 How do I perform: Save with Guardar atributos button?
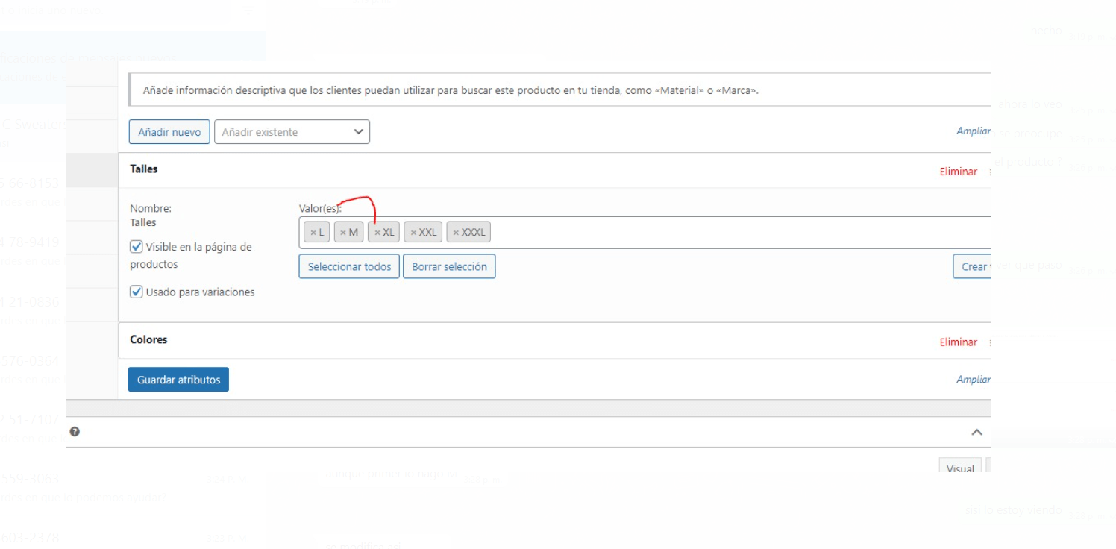179,380
